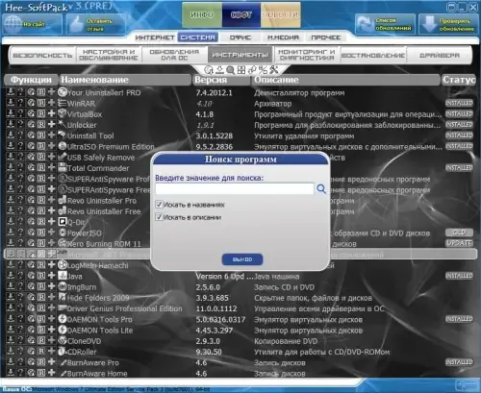Click the Описание column header

click(x=345, y=80)
